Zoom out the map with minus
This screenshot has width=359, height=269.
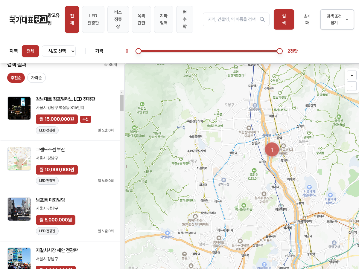pos(352,86)
